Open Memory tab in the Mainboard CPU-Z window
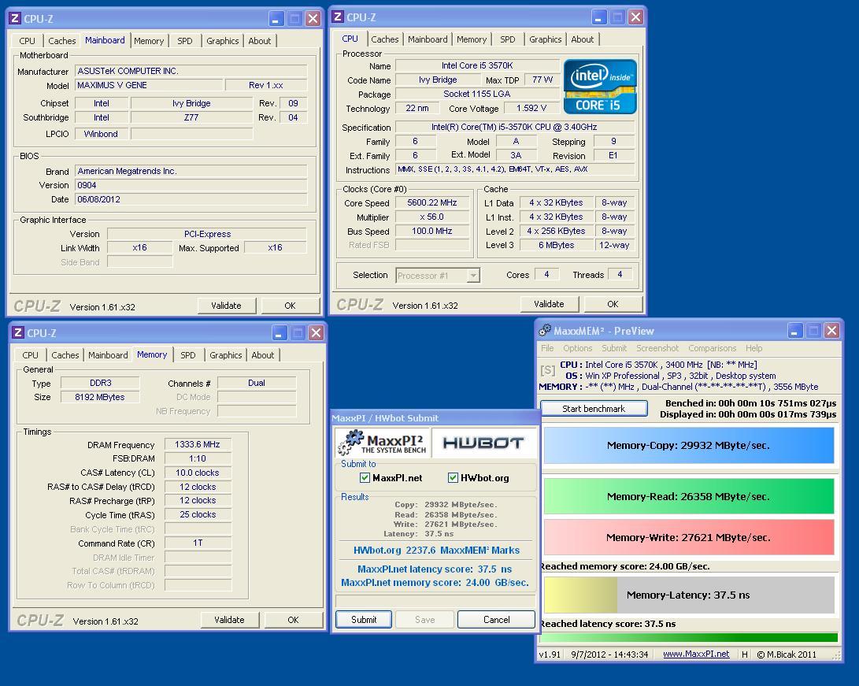The height and width of the screenshot is (686, 859). click(149, 40)
